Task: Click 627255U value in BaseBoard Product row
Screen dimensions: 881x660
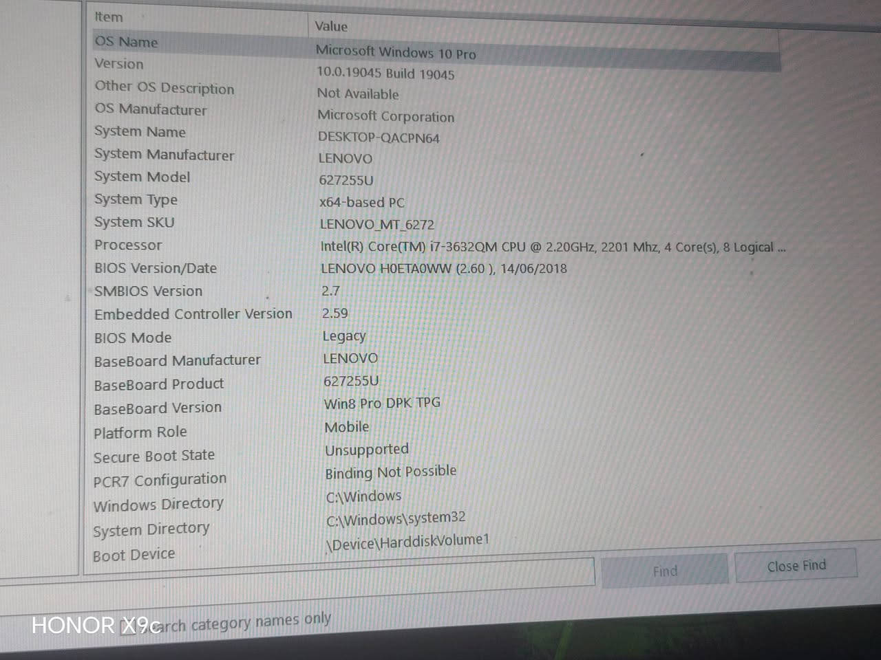Action: tap(351, 381)
